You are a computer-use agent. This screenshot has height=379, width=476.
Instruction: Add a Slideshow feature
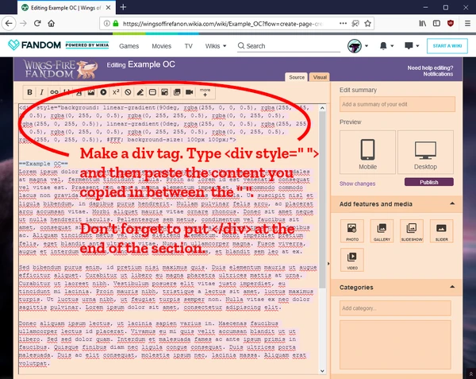[x=412, y=231]
